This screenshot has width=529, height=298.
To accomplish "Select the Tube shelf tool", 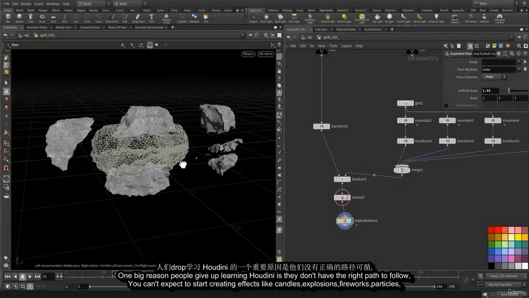I will click(31, 18).
